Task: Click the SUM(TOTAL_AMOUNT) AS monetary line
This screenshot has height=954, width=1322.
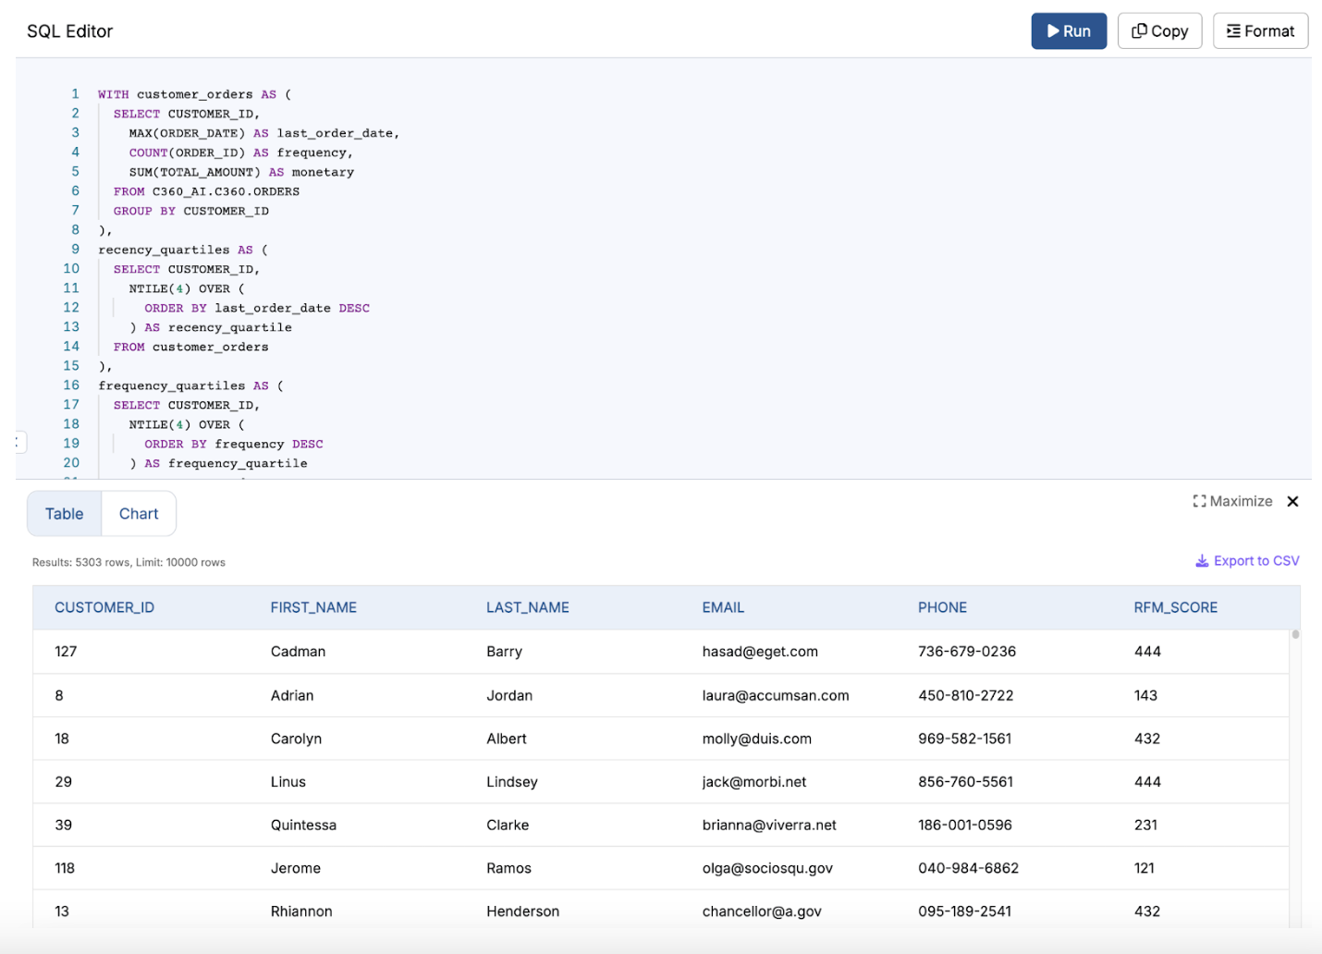Action: [x=241, y=172]
